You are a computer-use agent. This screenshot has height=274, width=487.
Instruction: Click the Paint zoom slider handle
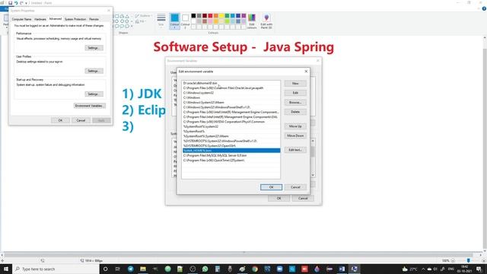(469, 260)
